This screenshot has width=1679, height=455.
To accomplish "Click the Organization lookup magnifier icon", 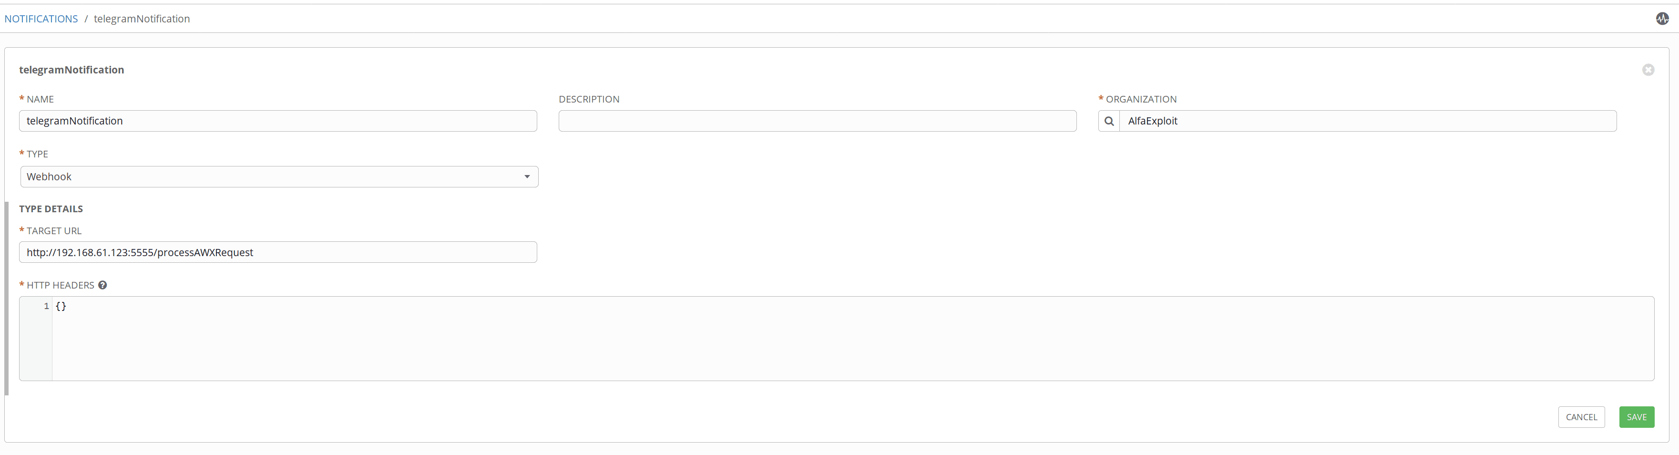I will pyautogui.click(x=1109, y=121).
